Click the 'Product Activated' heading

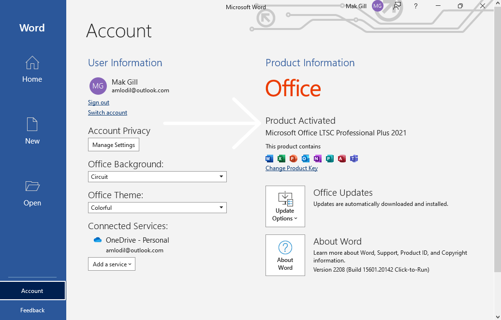(300, 121)
